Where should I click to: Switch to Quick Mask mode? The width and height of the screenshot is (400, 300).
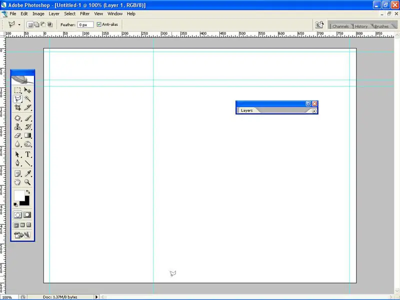(27, 215)
